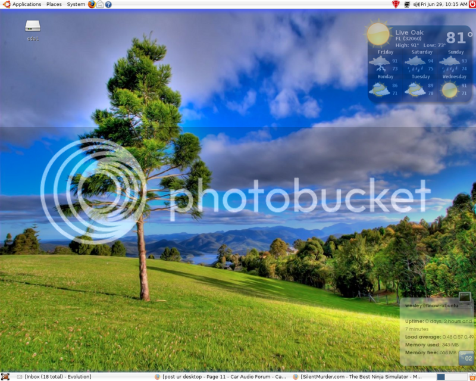
Task: Click the Friday day label
Action: (x=385, y=52)
